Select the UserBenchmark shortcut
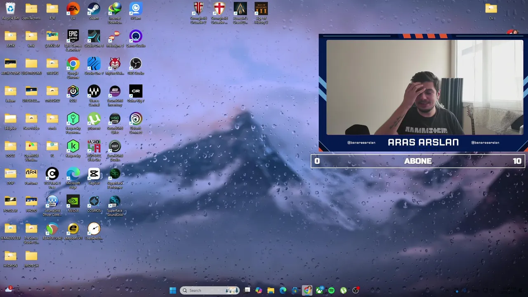Image resolution: width=528 pixels, height=297 pixels. click(94, 231)
